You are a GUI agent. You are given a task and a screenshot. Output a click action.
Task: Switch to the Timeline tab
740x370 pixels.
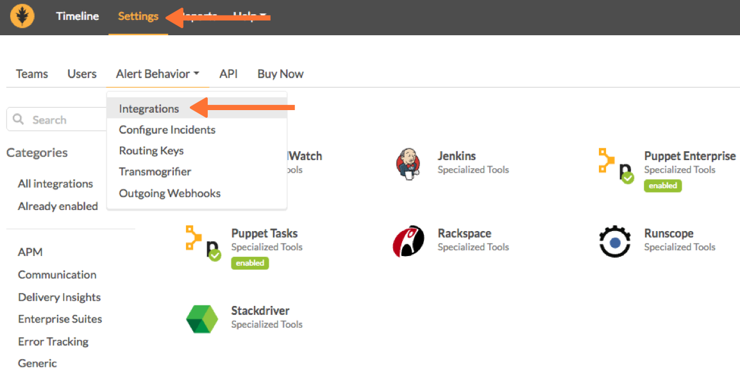coord(77,16)
